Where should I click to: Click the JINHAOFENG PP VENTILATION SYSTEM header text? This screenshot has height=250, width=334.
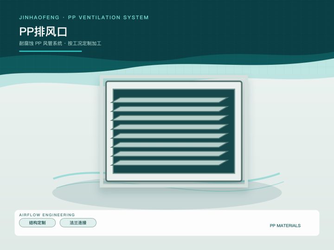(x=83, y=18)
